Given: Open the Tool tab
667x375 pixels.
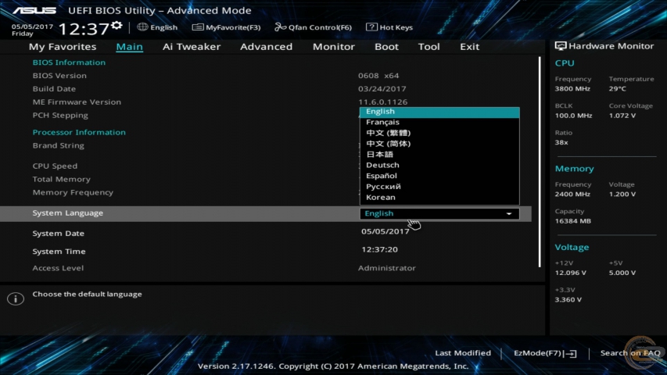Looking at the screenshot, I should pyautogui.click(x=429, y=46).
